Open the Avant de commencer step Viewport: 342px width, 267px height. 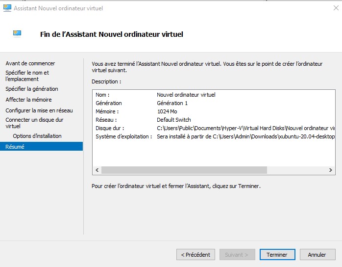[x=30, y=63]
